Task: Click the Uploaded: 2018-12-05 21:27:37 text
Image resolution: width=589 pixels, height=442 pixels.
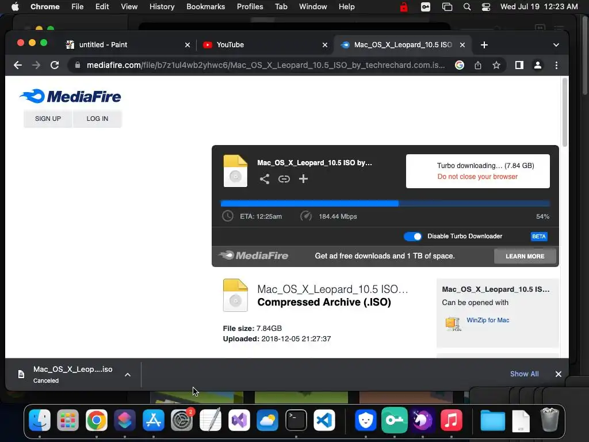Action: pos(277,338)
